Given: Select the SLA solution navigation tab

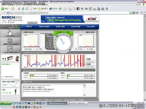Looking at the screenshot, I should click(91, 27).
